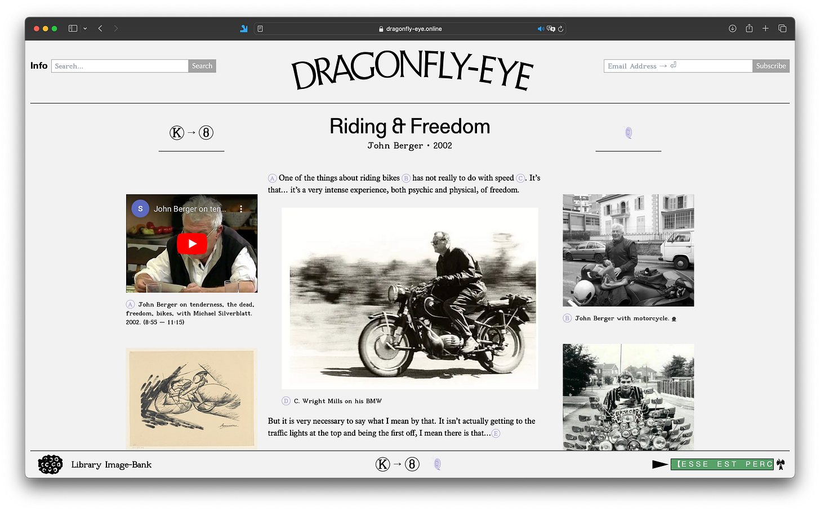Open the Info page
820x511 pixels.
[x=39, y=66]
